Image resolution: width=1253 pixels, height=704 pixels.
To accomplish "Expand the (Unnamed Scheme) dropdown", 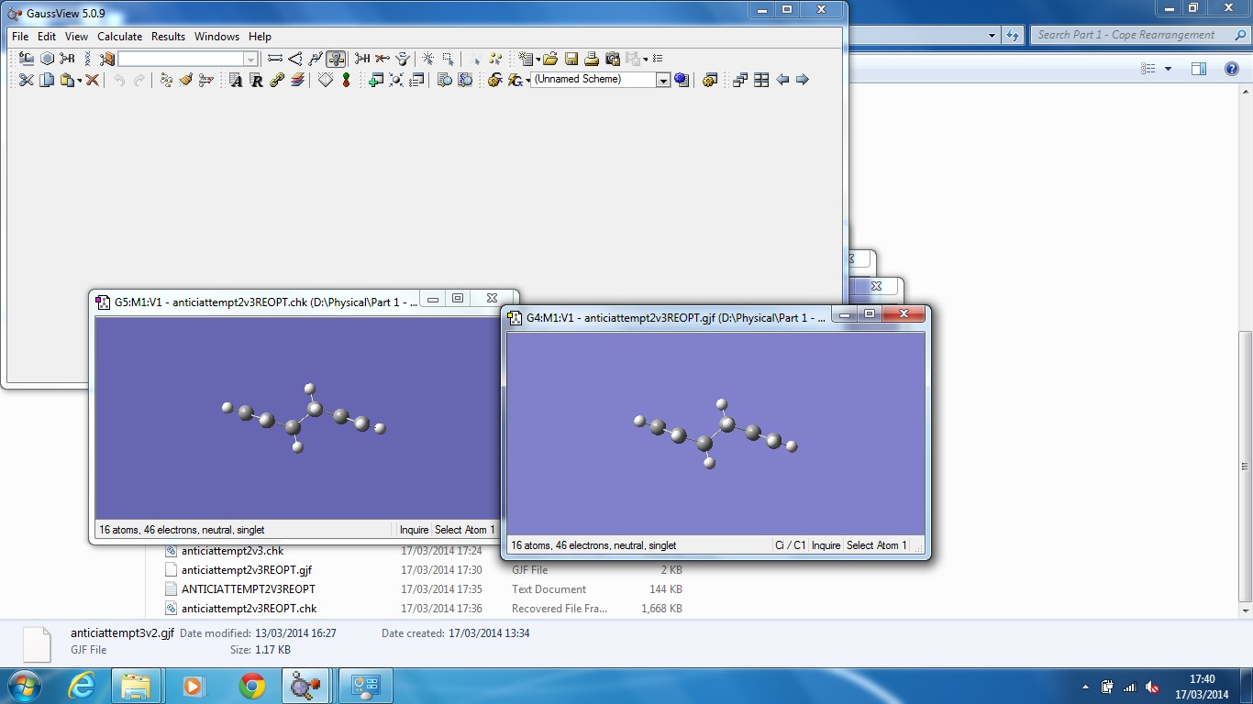I will 663,80.
